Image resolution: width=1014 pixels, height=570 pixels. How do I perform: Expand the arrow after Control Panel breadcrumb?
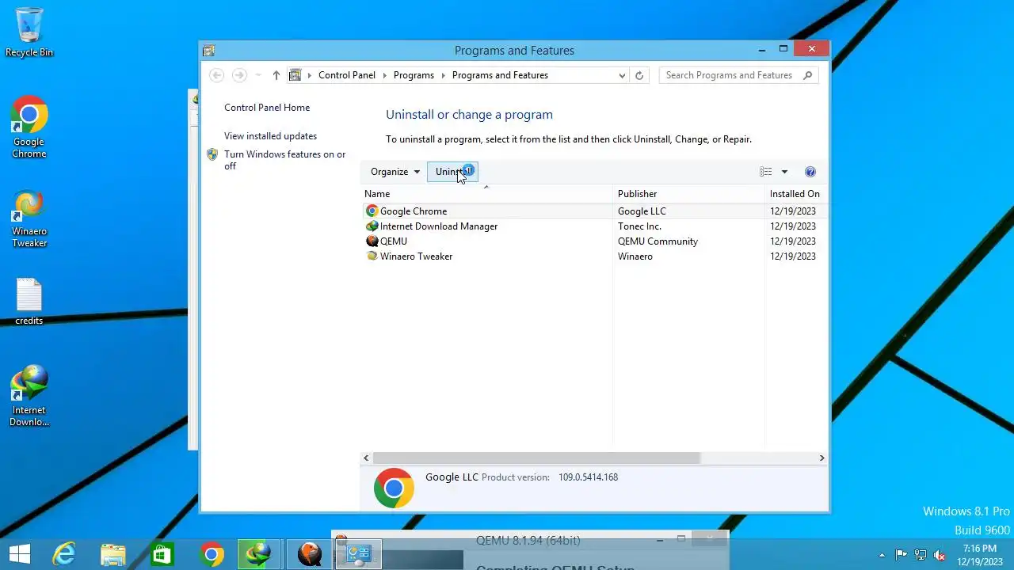[x=384, y=75]
